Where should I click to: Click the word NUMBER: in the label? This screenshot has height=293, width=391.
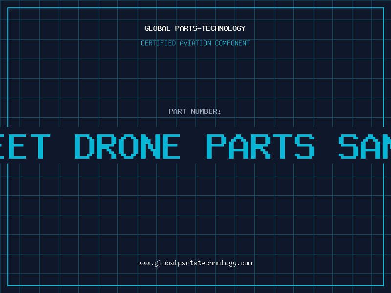(206, 111)
